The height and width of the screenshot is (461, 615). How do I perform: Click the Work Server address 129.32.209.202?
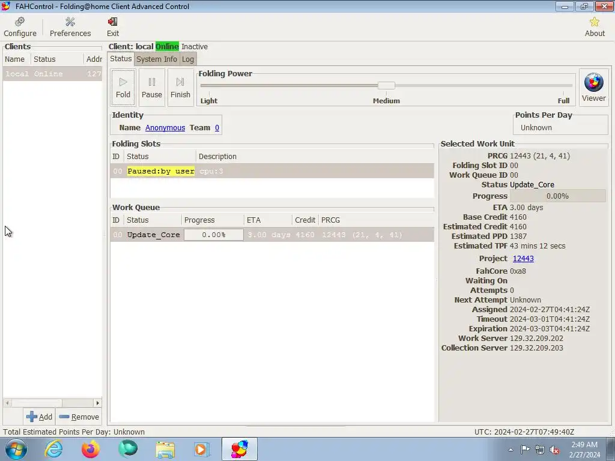(536, 339)
